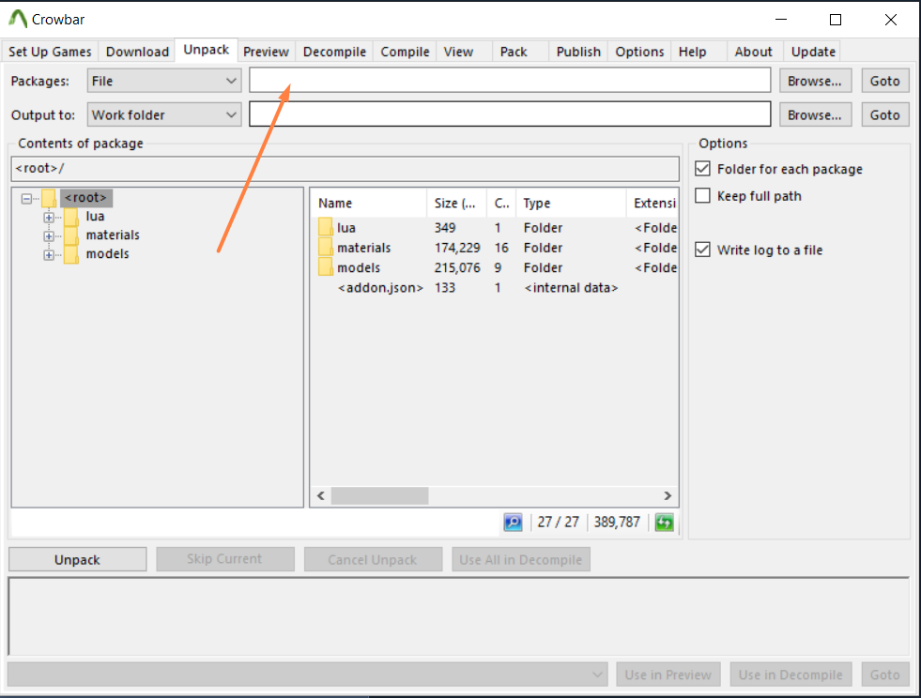Click Browse next to Output to field
921x698 pixels.
815,114
